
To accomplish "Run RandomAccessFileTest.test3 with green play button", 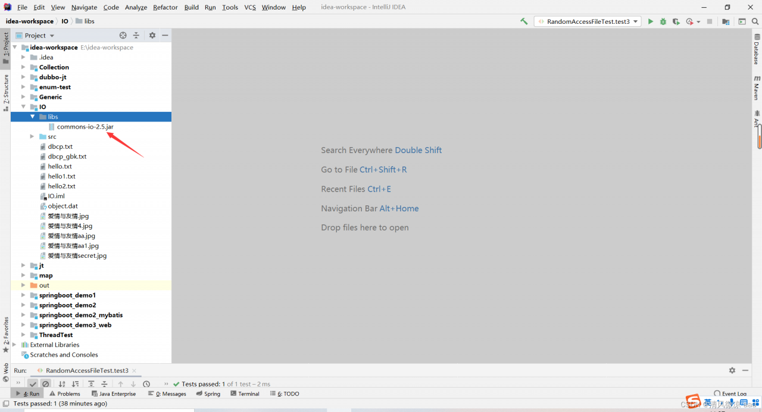I will [x=651, y=21].
